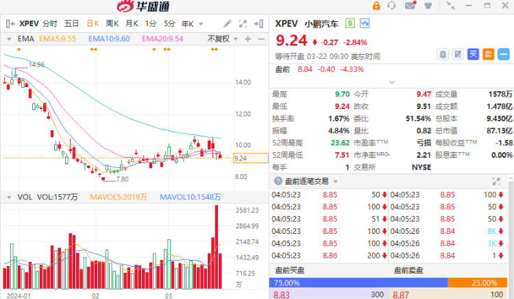Select the 8.83 pre-market bid price

tap(282, 295)
